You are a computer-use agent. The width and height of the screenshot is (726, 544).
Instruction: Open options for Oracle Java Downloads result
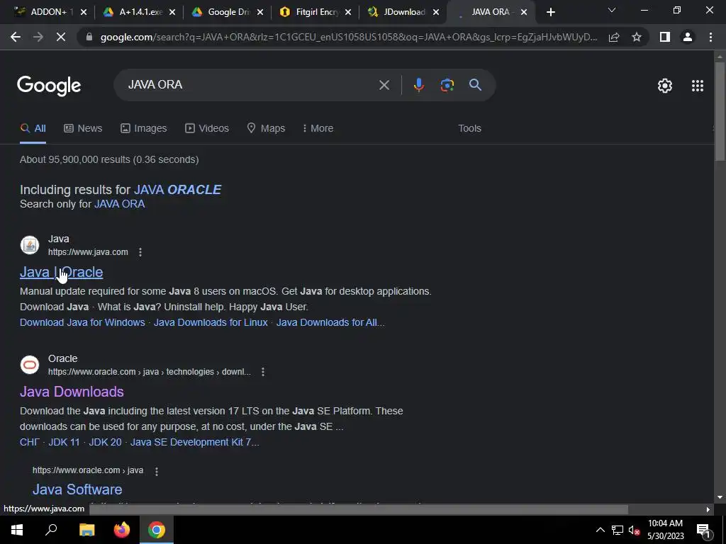point(263,372)
